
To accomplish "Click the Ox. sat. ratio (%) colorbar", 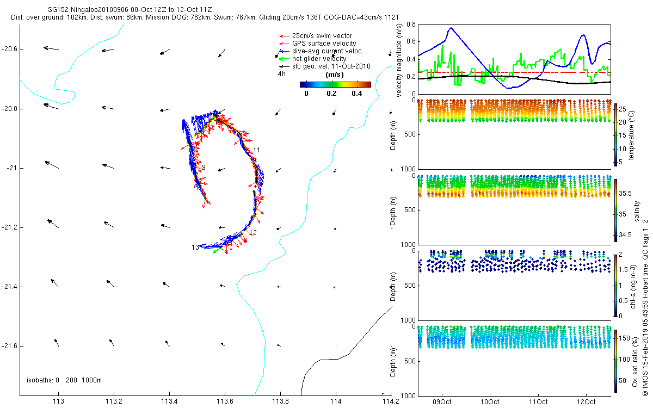I will [x=615, y=361].
